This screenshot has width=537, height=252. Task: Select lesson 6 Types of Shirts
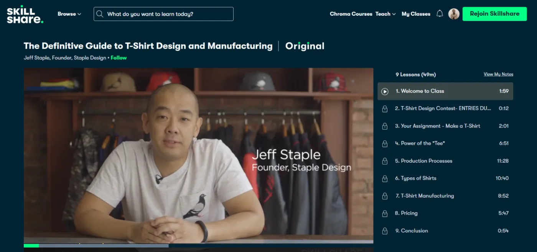[445, 178]
